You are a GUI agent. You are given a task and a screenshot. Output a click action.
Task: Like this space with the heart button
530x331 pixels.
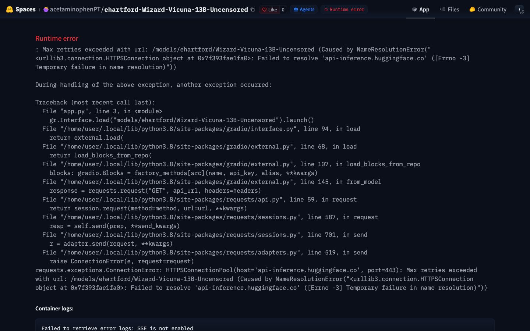pos(269,10)
